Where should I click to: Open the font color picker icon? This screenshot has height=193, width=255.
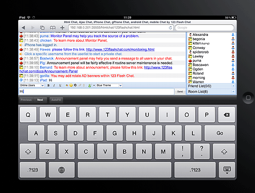(x=67, y=85)
